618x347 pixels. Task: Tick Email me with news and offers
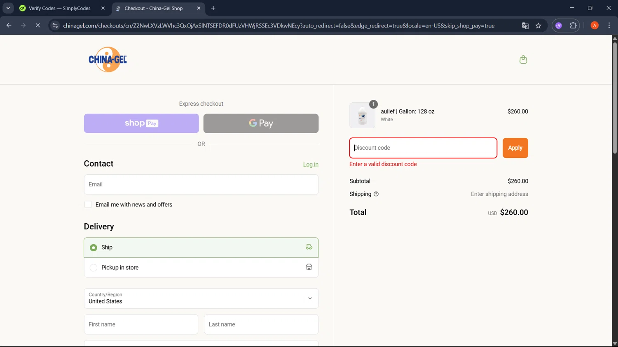(88, 204)
